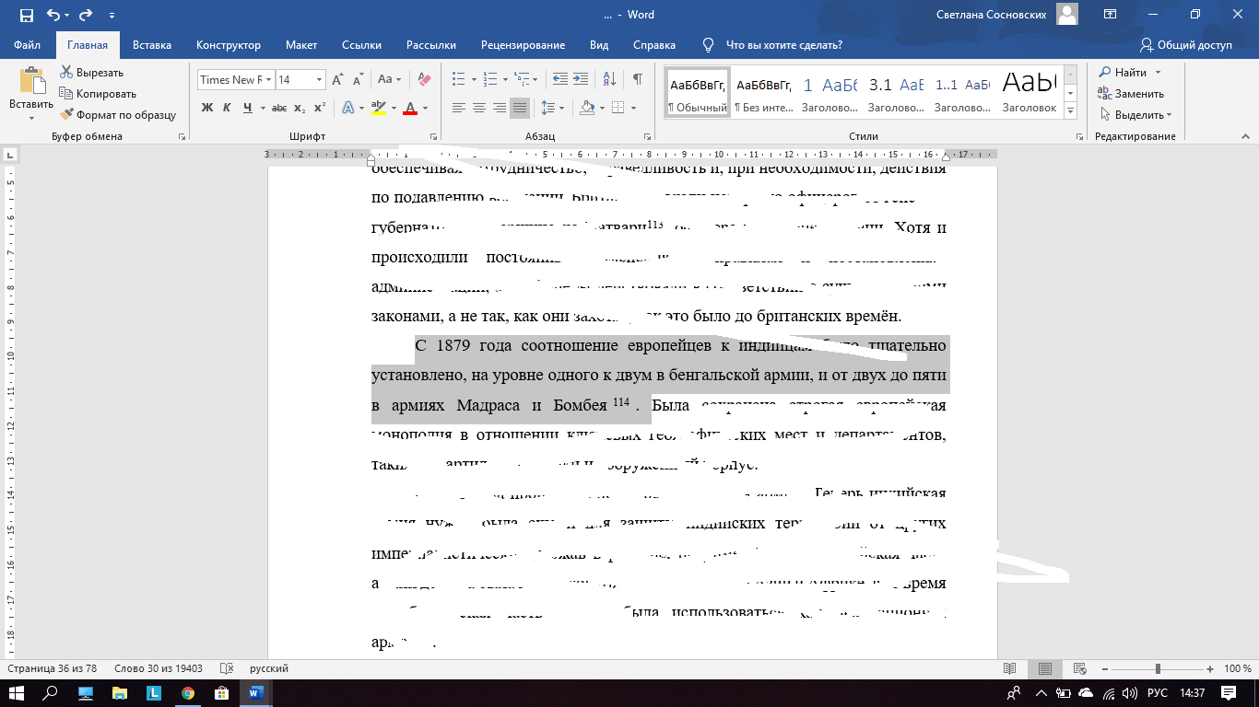
Task: Clear all formatting with the eraser icon
Action: tap(424, 80)
